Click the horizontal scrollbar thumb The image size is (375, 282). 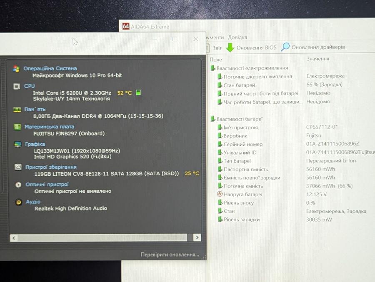click(x=102, y=238)
